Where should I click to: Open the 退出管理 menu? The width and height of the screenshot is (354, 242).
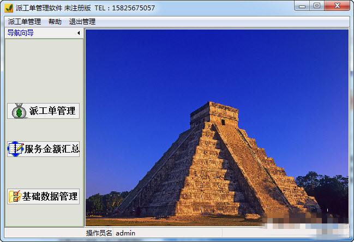(82, 22)
